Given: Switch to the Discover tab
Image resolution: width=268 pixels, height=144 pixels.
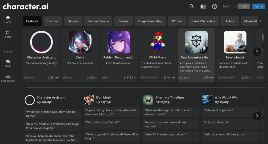Looking at the screenshot, I should click(x=53, y=21).
